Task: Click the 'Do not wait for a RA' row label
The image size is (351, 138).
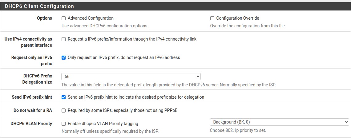Action: [x=33, y=110]
